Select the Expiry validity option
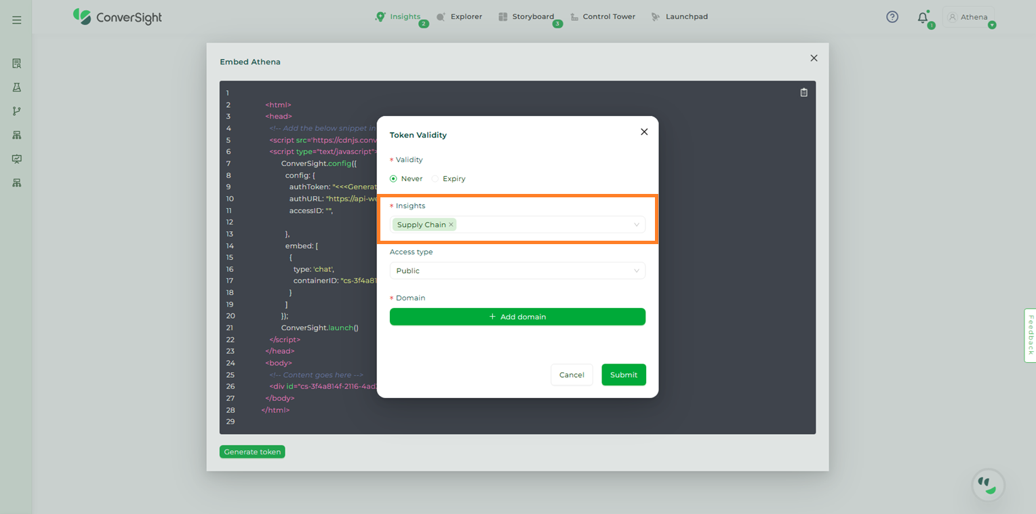The image size is (1036, 514). point(435,179)
